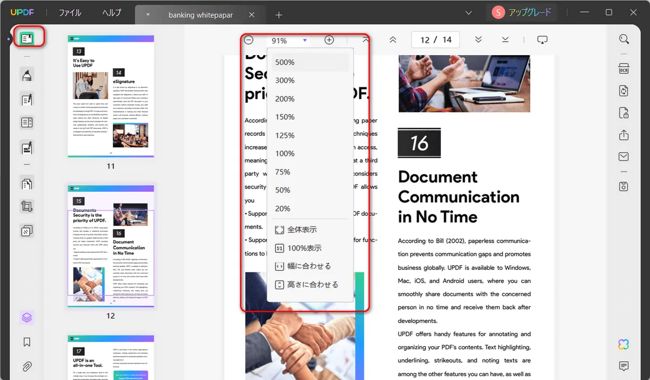Close the banking whitepapar tab
The image size is (650, 380).
point(251,15)
